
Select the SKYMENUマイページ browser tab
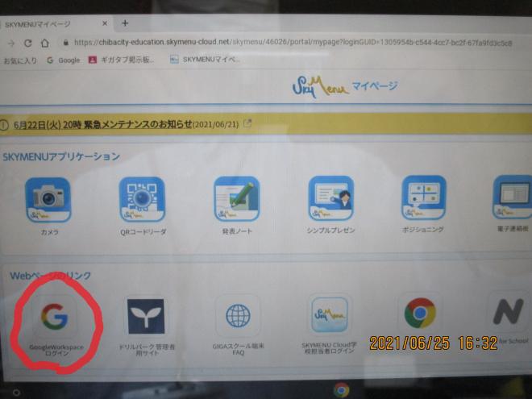pyautogui.click(x=56, y=23)
